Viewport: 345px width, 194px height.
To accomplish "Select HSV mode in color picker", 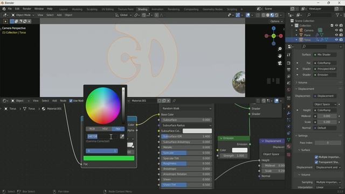I will pos(105,129).
